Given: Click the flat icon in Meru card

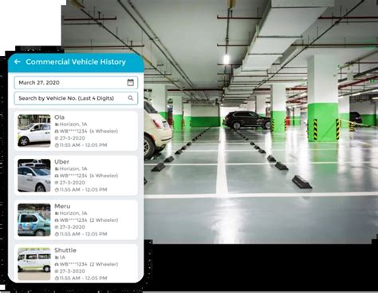Looking at the screenshot, I should 57,213.
